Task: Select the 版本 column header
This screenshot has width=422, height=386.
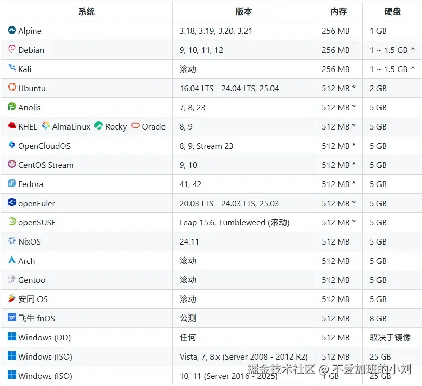Action: click(243, 11)
